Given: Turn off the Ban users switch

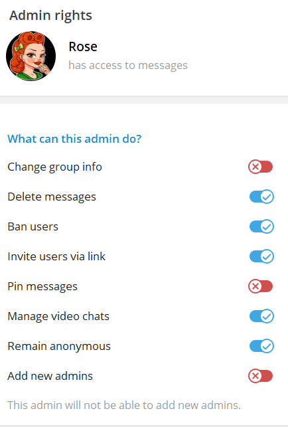Looking at the screenshot, I should coord(261,226).
